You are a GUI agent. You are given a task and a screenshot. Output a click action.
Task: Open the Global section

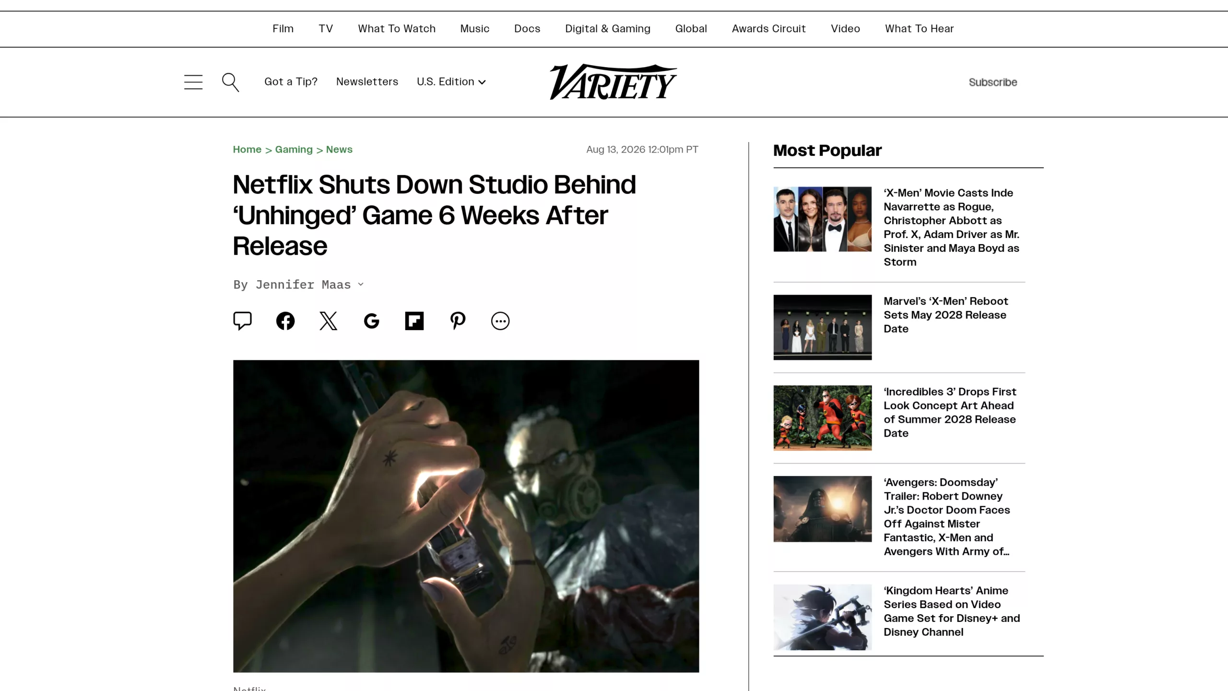[691, 29]
